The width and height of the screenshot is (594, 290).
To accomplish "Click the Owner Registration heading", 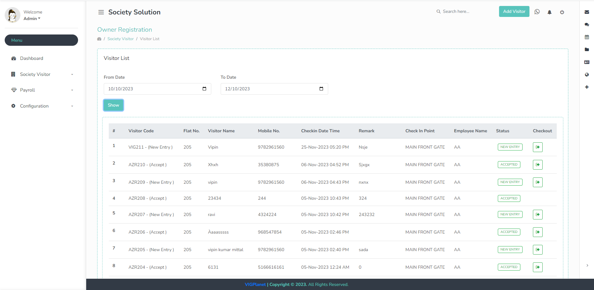I will (124, 29).
